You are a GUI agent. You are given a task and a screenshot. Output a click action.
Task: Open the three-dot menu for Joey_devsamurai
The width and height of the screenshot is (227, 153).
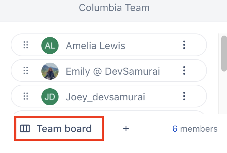tap(184, 96)
